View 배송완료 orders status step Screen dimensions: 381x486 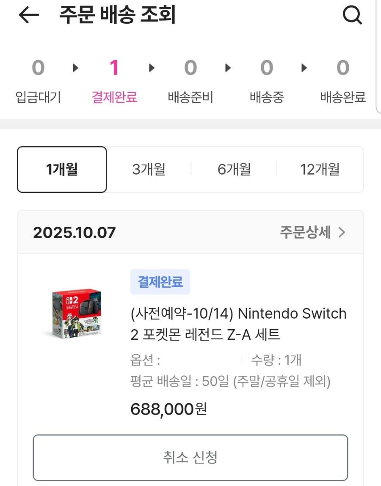click(342, 81)
